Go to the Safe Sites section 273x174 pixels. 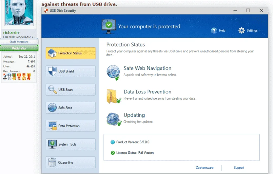tap(70, 108)
